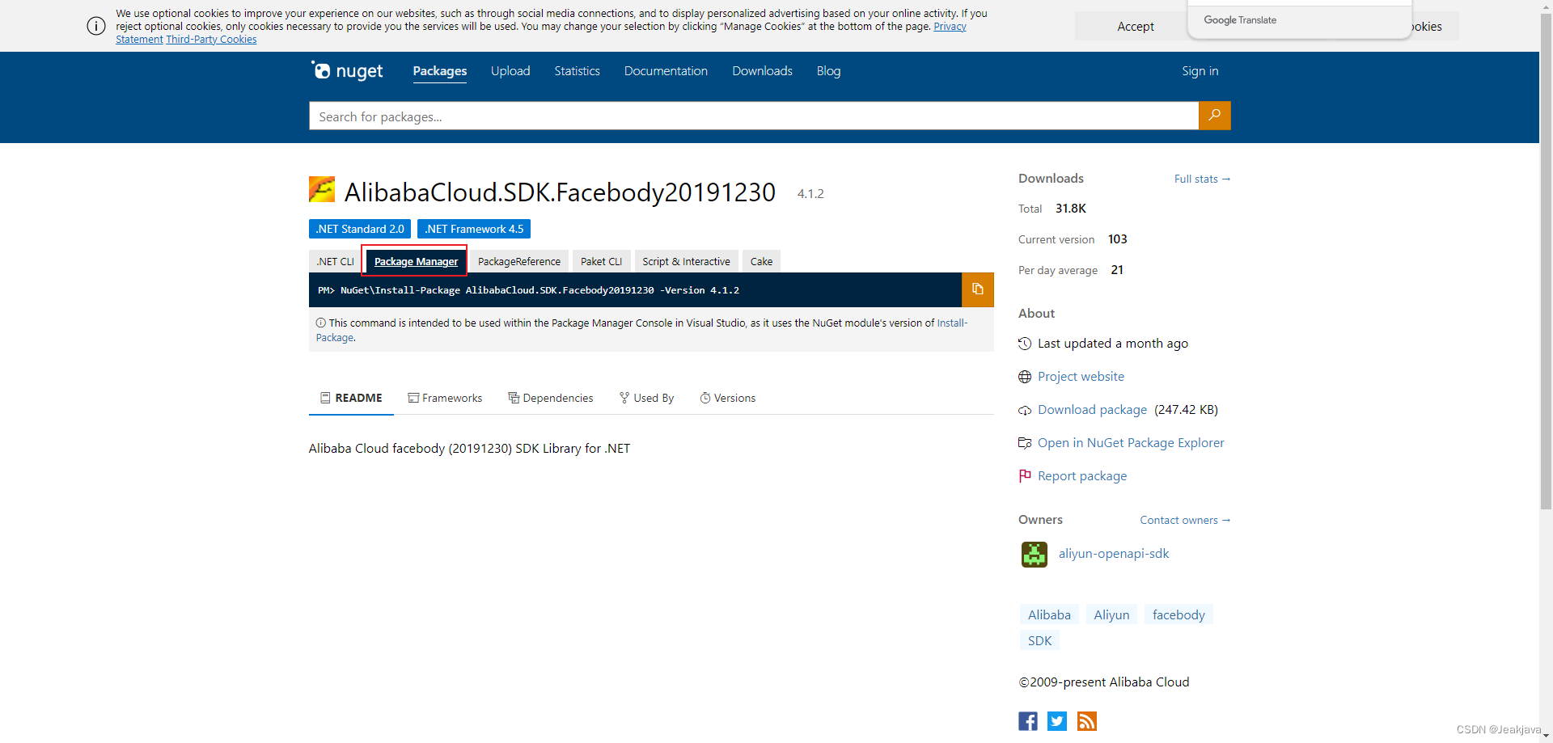Screen dimensions: 1553x743
Task: Share on Facebook icon
Action: (x=1027, y=721)
